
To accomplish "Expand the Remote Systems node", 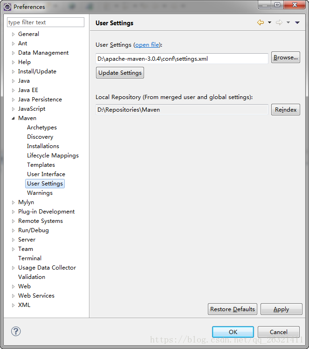I will 13,221.
